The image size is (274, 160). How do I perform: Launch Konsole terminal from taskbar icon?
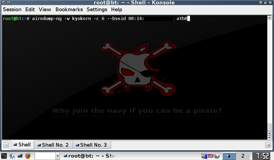20,156
